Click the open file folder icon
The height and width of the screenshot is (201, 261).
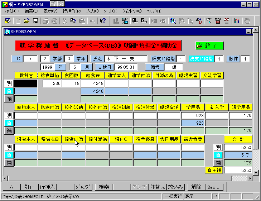[27, 21]
